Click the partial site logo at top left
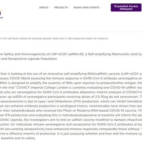Viewport: 142px width, 142px height. pos(1,14)
